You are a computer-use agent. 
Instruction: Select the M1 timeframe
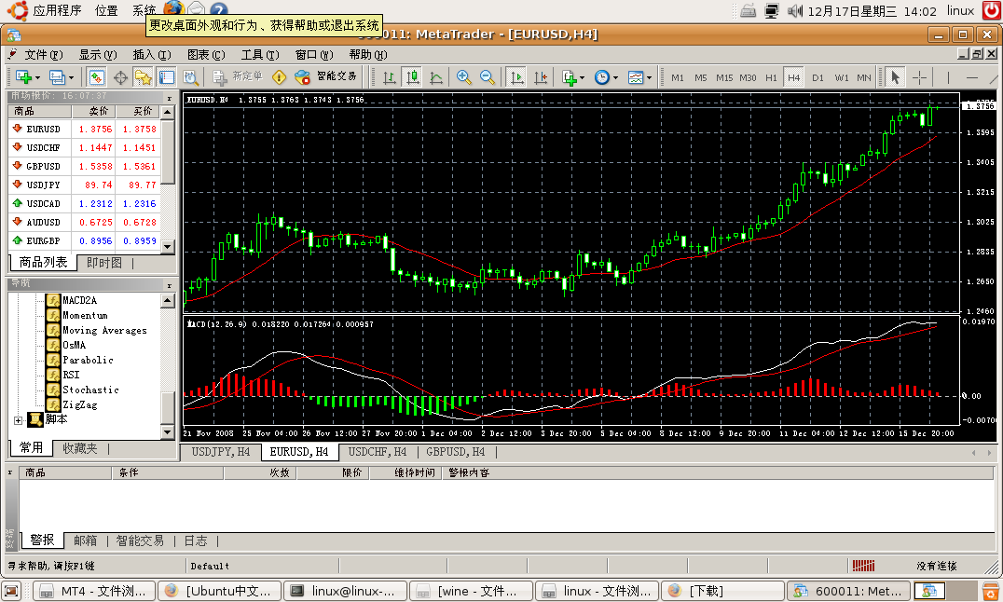(x=678, y=77)
